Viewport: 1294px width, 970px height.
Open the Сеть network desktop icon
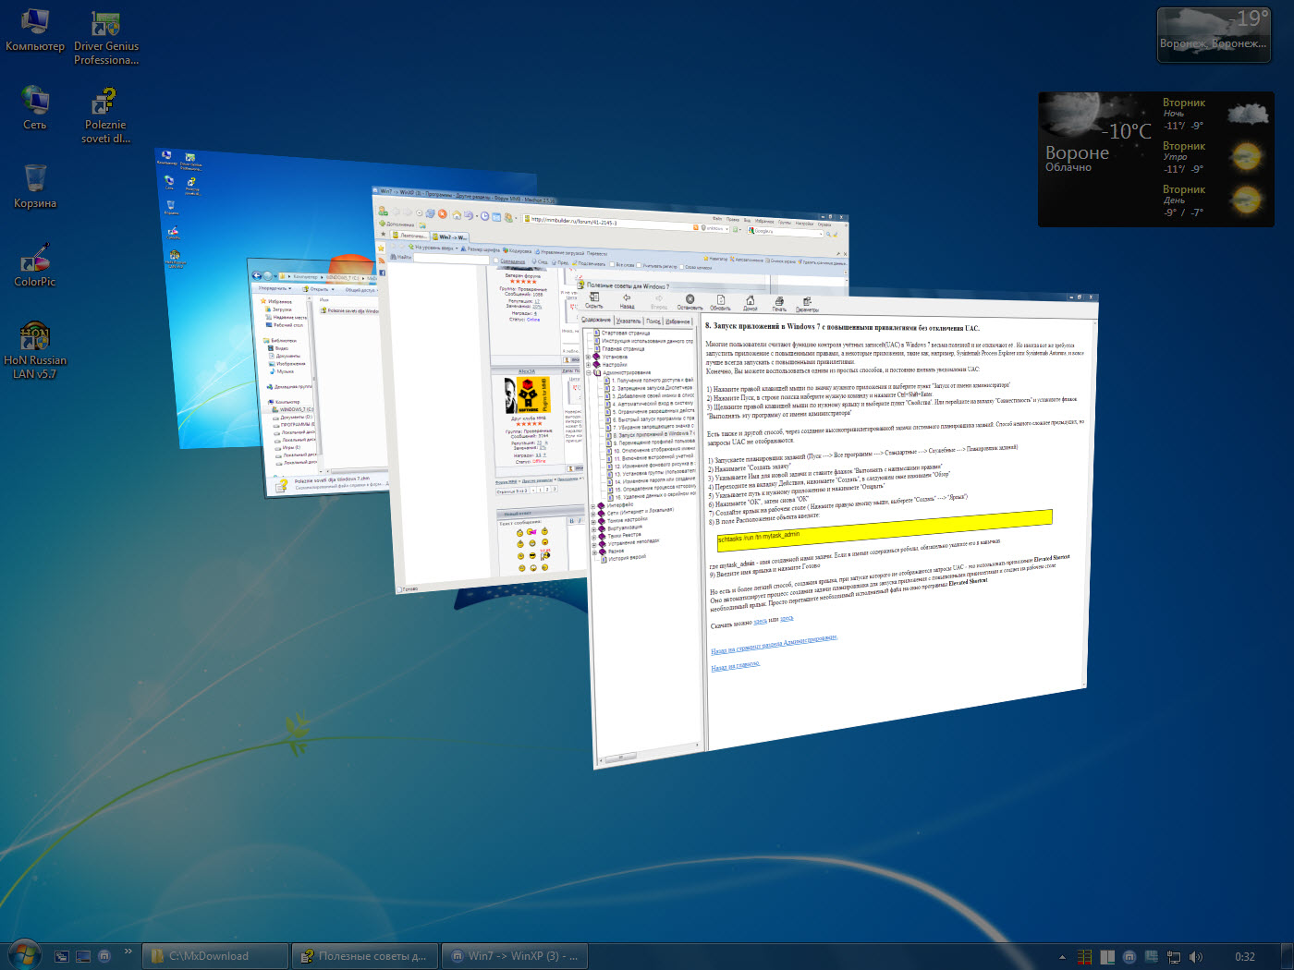tap(34, 108)
